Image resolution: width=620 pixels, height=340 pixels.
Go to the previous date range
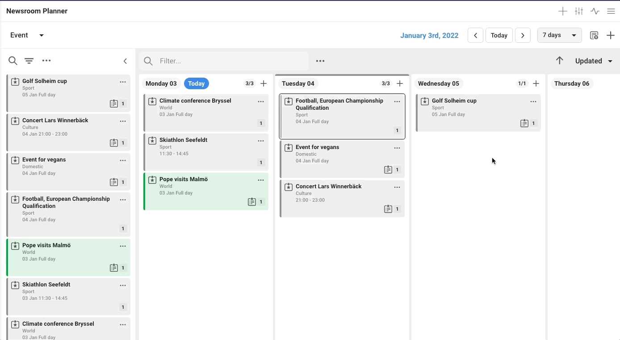(x=475, y=35)
